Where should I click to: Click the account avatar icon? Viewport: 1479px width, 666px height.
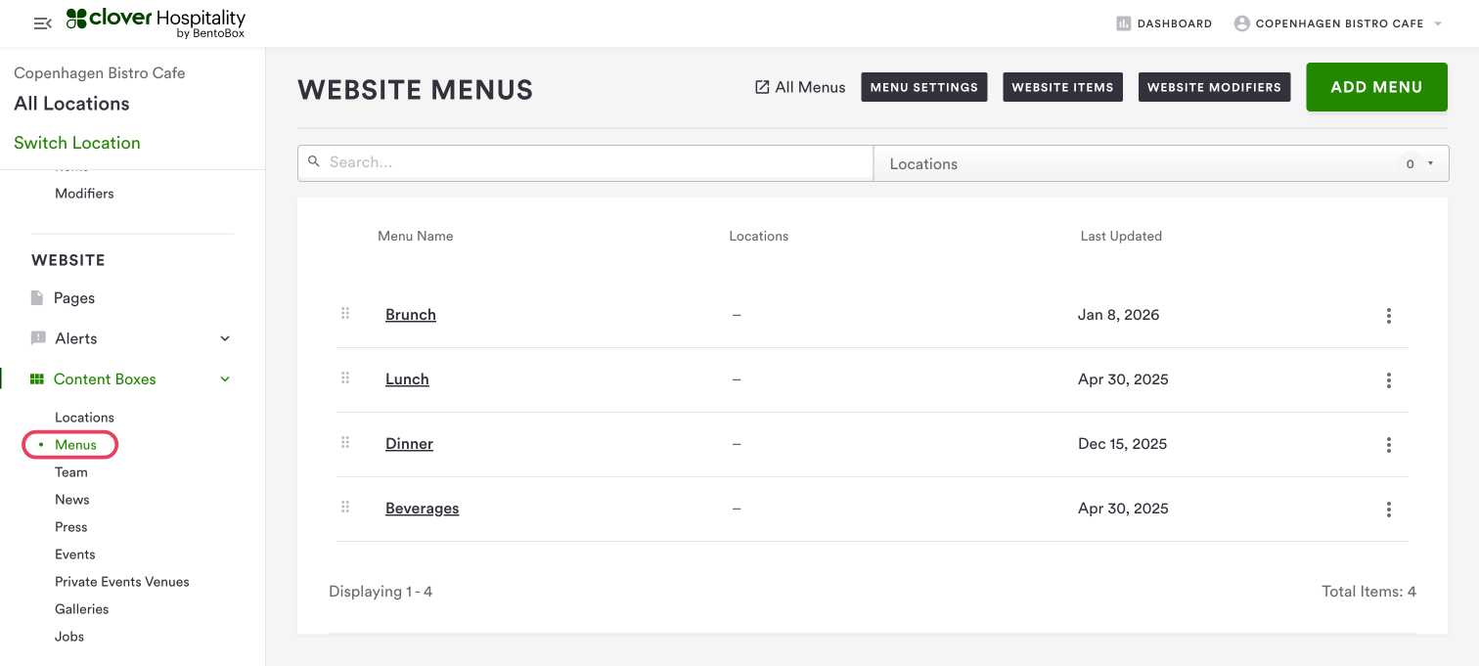click(1242, 23)
